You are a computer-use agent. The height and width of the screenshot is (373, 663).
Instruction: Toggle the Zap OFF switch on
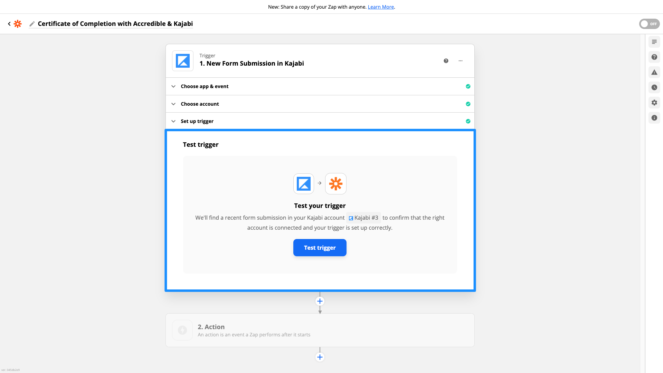pos(649,24)
